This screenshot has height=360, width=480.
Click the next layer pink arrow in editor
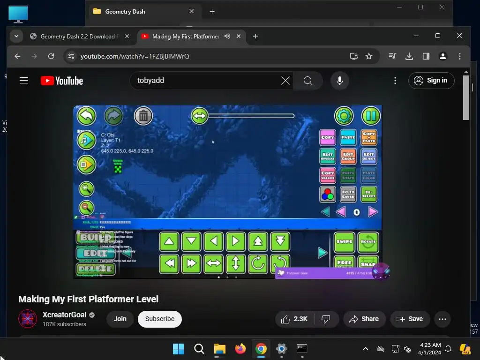tap(373, 212)
